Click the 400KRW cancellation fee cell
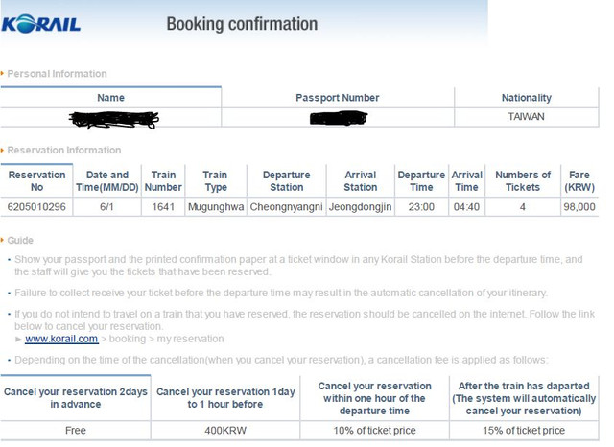Viewport: 614px width, 447px height. [225, 430]
